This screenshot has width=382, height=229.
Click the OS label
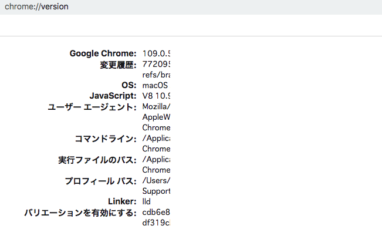tap(129, 85)
